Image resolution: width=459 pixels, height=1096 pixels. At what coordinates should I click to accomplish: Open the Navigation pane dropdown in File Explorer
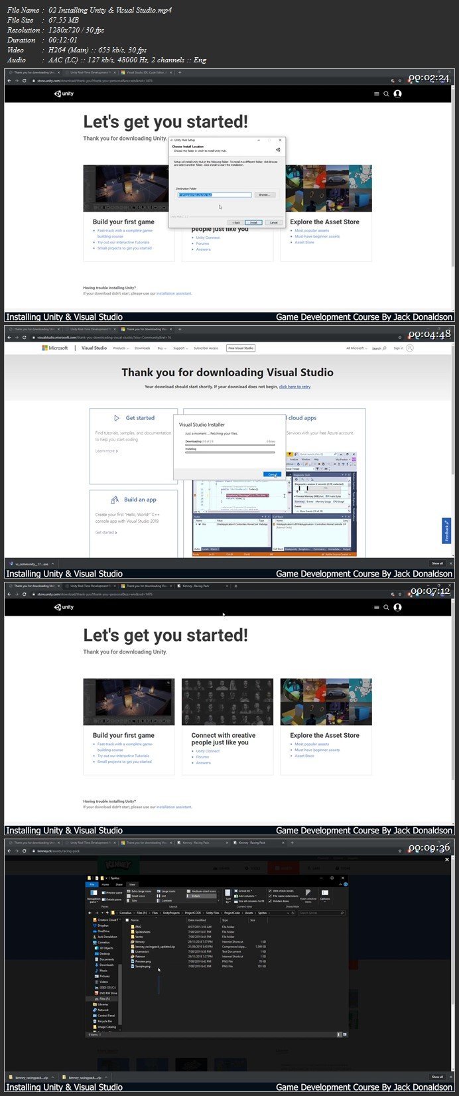(x=94, y=896)
